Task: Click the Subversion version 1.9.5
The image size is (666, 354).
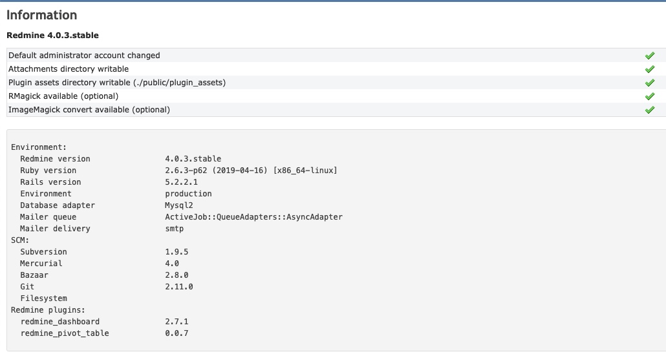Action: (177, 252)
